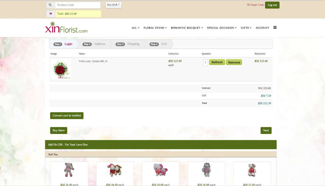
Task: Expand the Floral Stand menu
Action: pyautogui.click(x=155, y=28)
